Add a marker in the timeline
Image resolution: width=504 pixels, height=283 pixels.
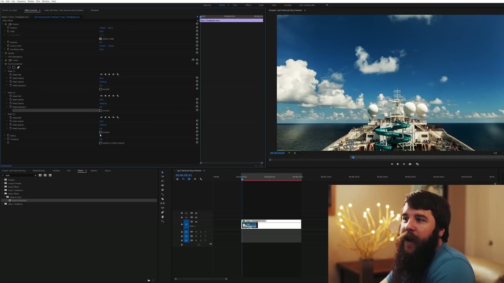[x=195, y=179]
